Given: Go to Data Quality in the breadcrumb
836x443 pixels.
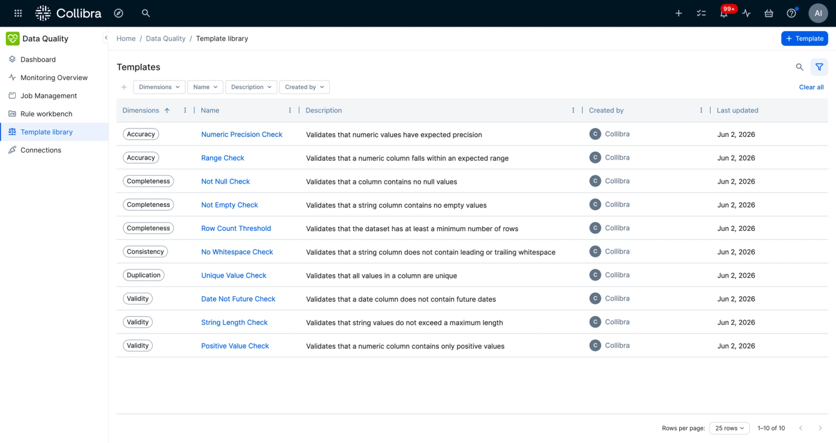Looking at the screenshot, I should click(165, 38).
